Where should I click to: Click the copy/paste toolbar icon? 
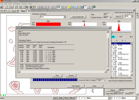point(27,7)
